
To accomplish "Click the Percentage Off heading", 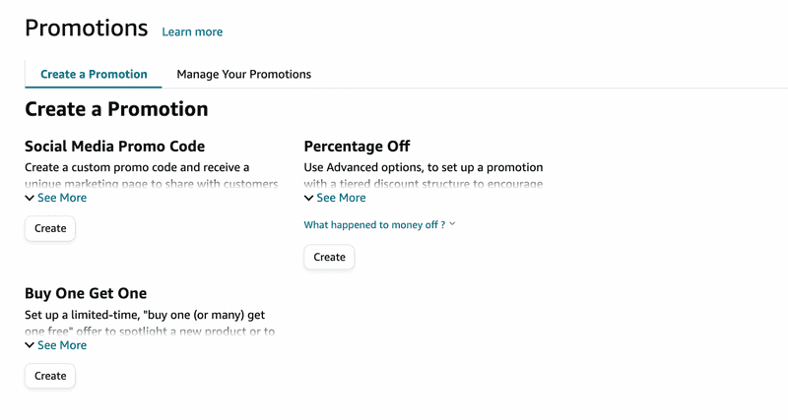I will [357, 147].
